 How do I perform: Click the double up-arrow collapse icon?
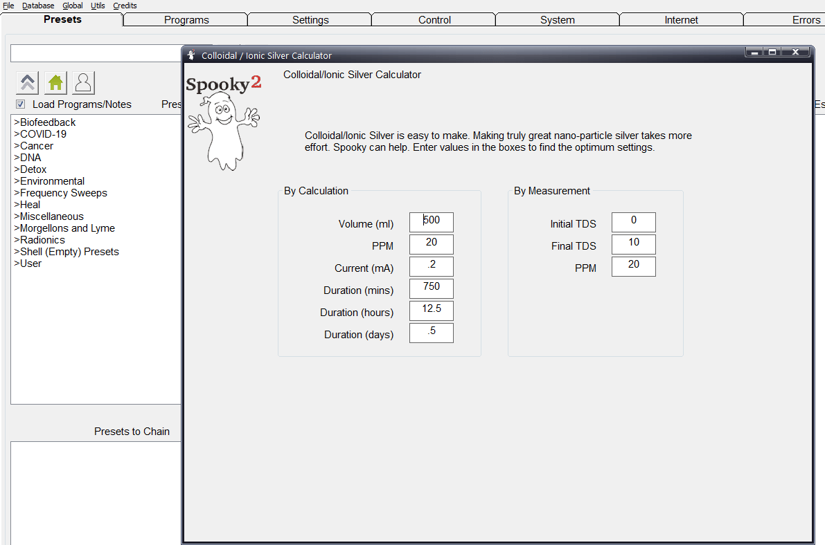(x=27, y=83)
